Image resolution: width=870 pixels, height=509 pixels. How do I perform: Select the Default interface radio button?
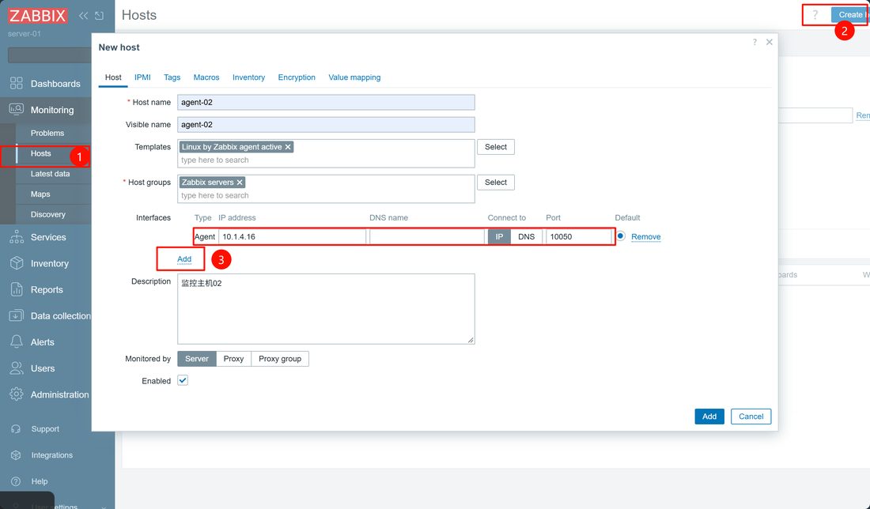(620, 236)
